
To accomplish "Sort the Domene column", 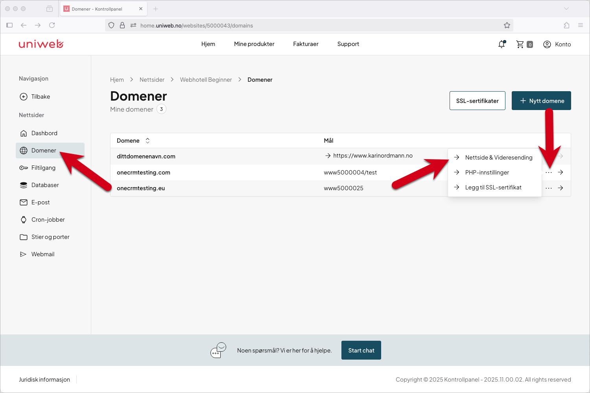I will pyautogui.click(x=147, y=140).
